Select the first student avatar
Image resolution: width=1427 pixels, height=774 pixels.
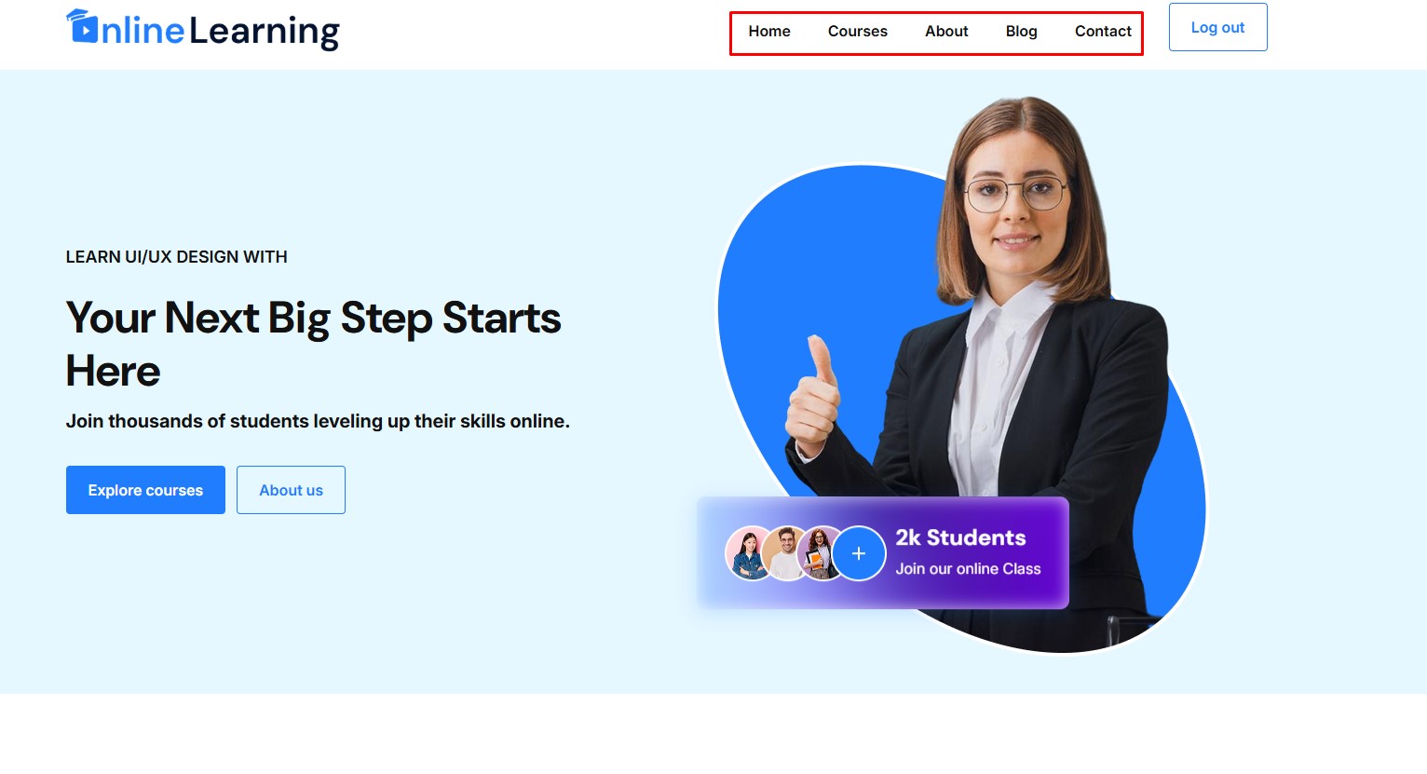(749, 553)
